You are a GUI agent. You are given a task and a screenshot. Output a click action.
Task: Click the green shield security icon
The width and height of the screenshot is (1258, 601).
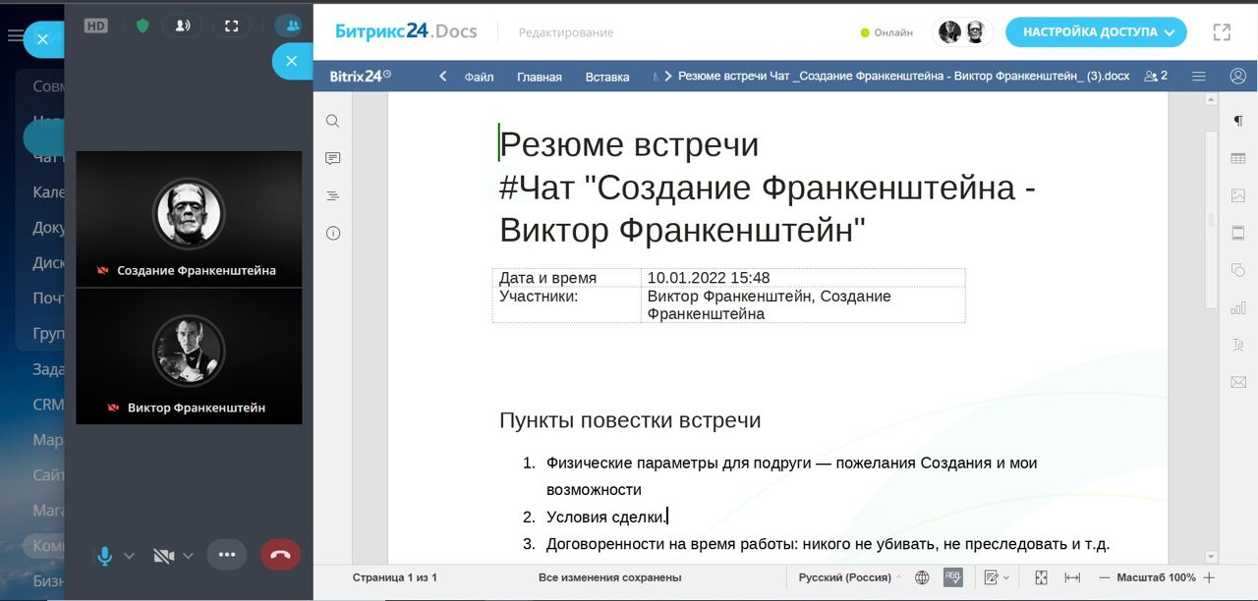143,26
